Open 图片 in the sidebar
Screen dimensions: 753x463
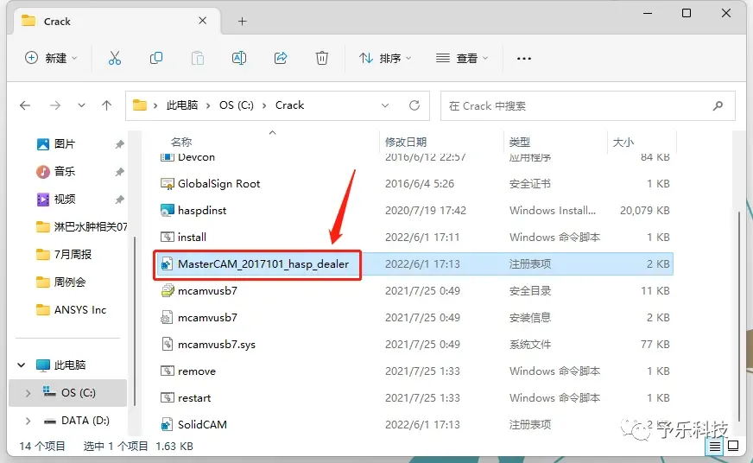[x=65, y=144]
